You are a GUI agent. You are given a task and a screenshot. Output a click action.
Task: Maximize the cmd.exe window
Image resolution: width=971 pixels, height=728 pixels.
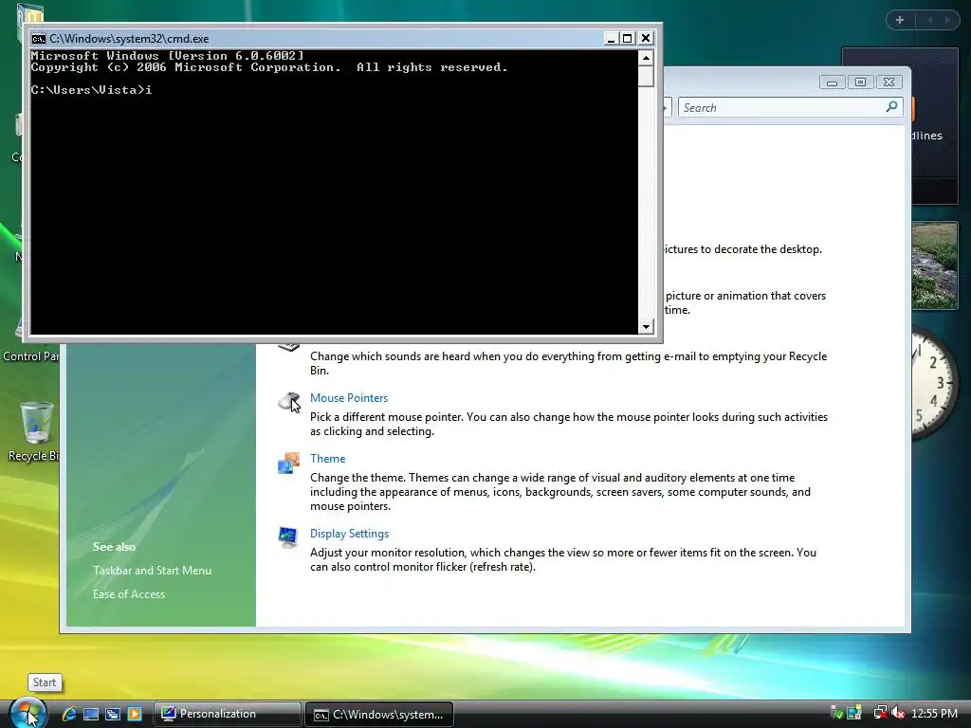pyautogui.click(x=628, y=38)
